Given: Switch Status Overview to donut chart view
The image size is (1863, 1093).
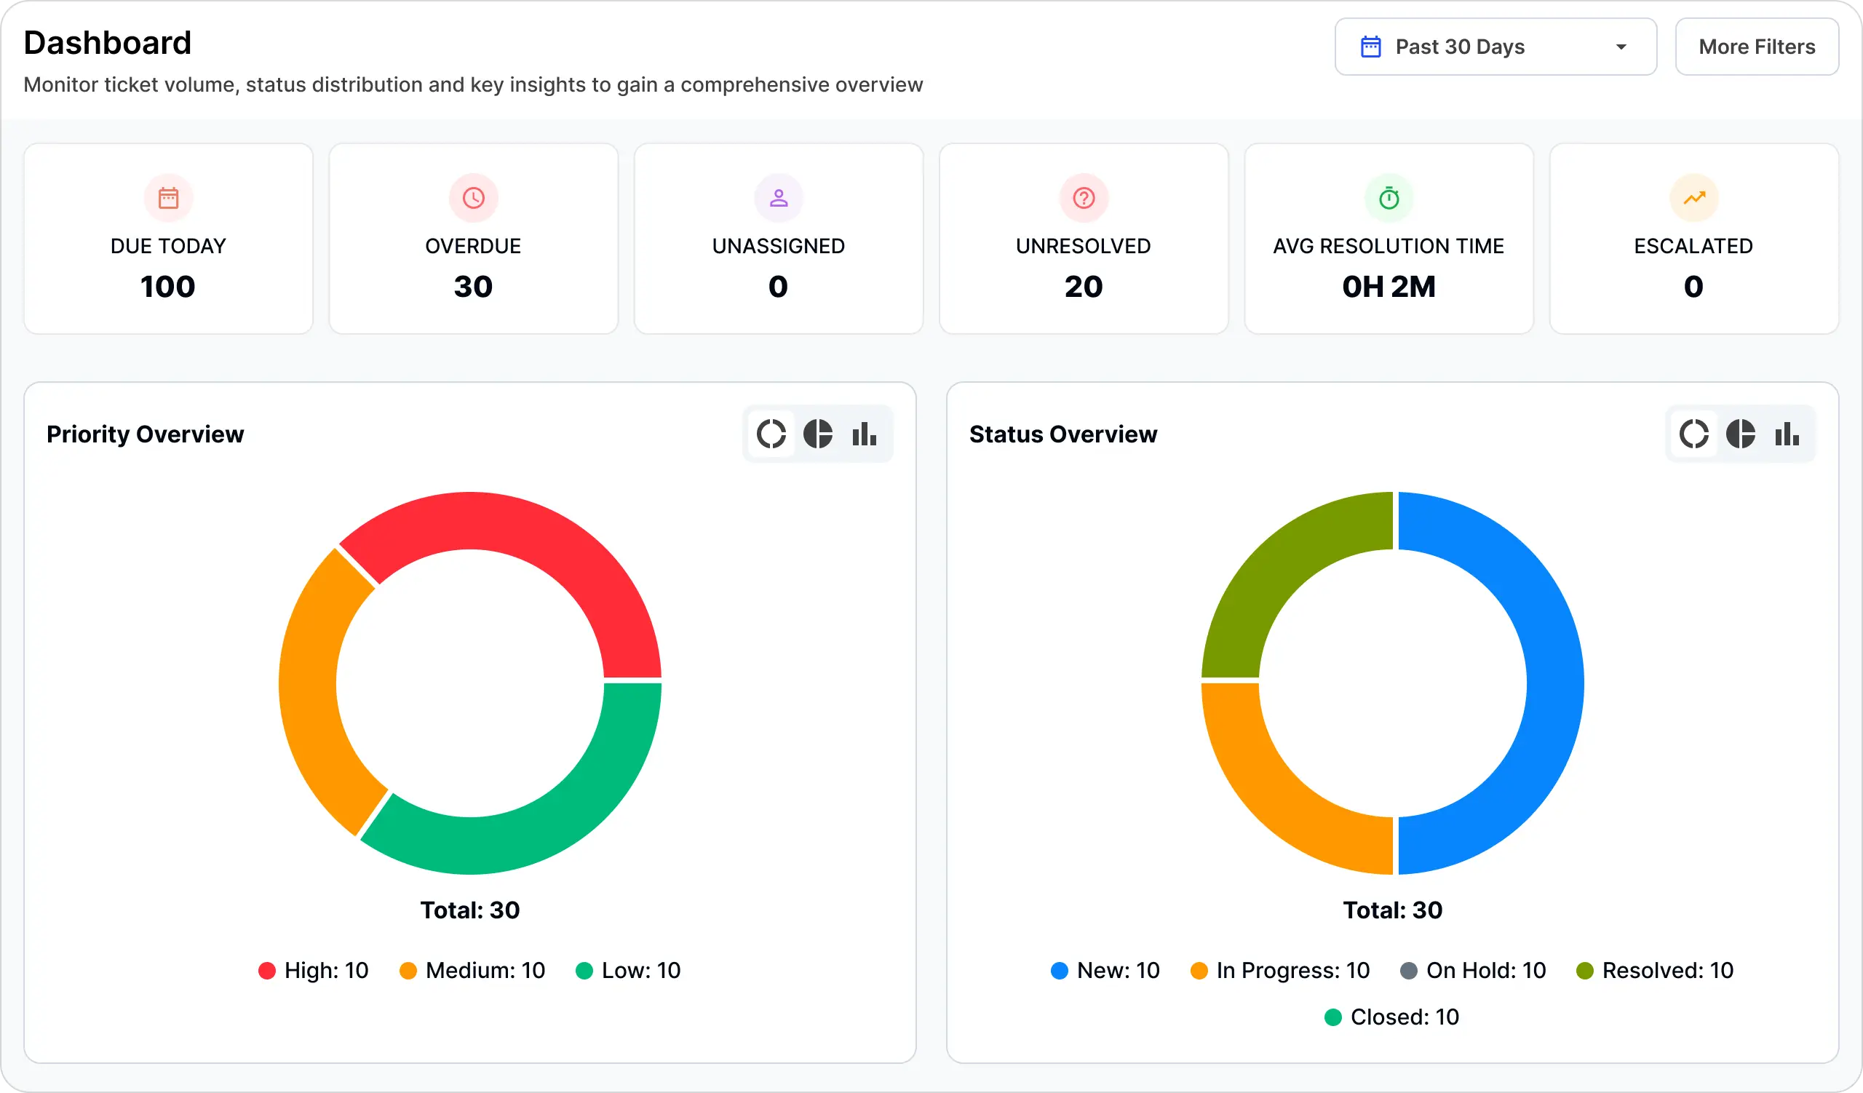Looking at the screenshot, I should 1693,434.
